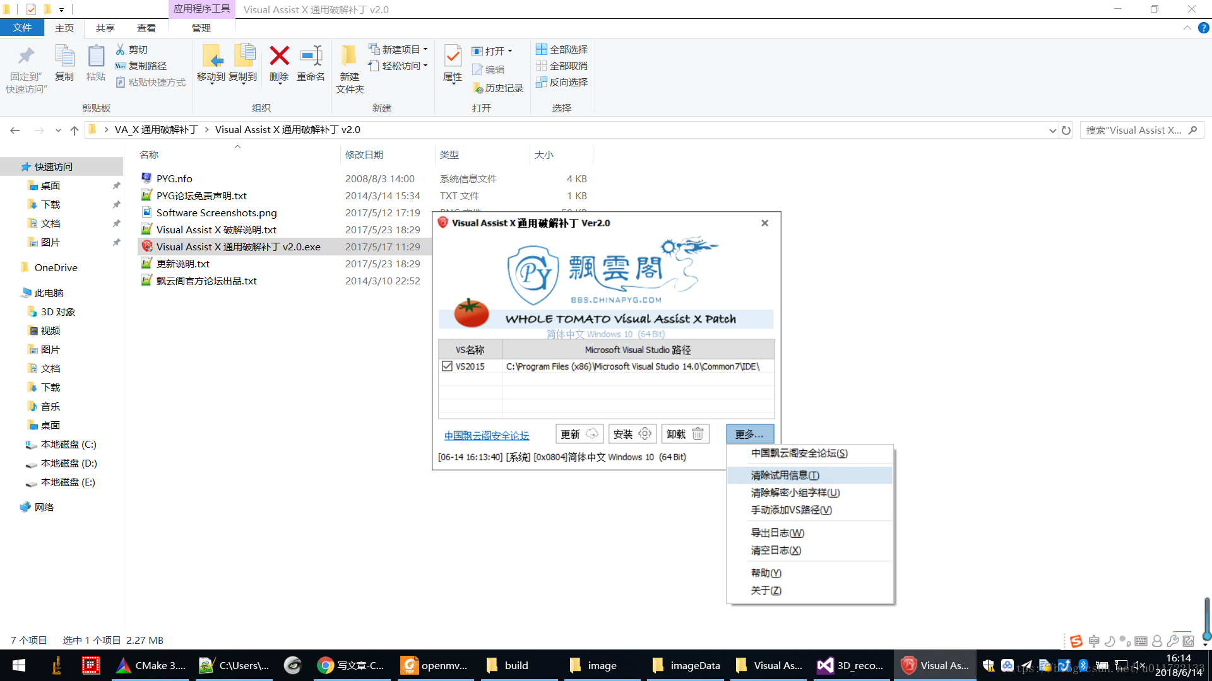
Task: Click the More... button in patch dialog
Action: click(x=749, y=434)
